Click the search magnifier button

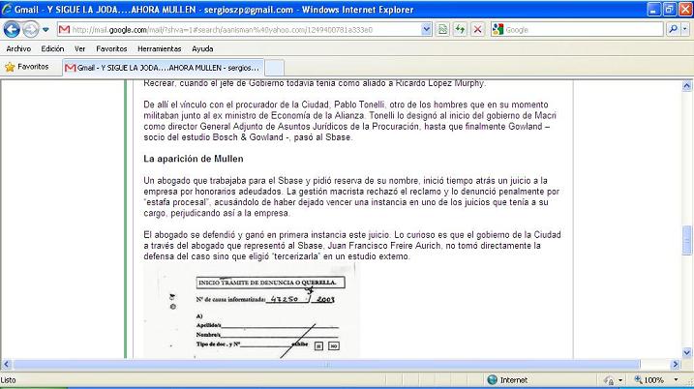pyautogui.click(x=674, y=30)
